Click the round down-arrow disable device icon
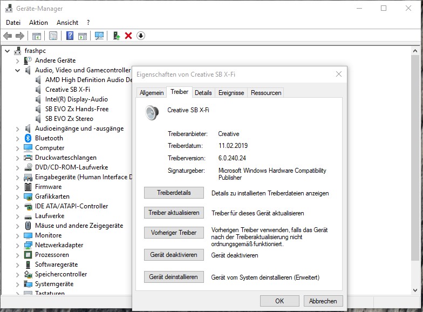Viewport: 423px width, 312px height. point(141,36)
